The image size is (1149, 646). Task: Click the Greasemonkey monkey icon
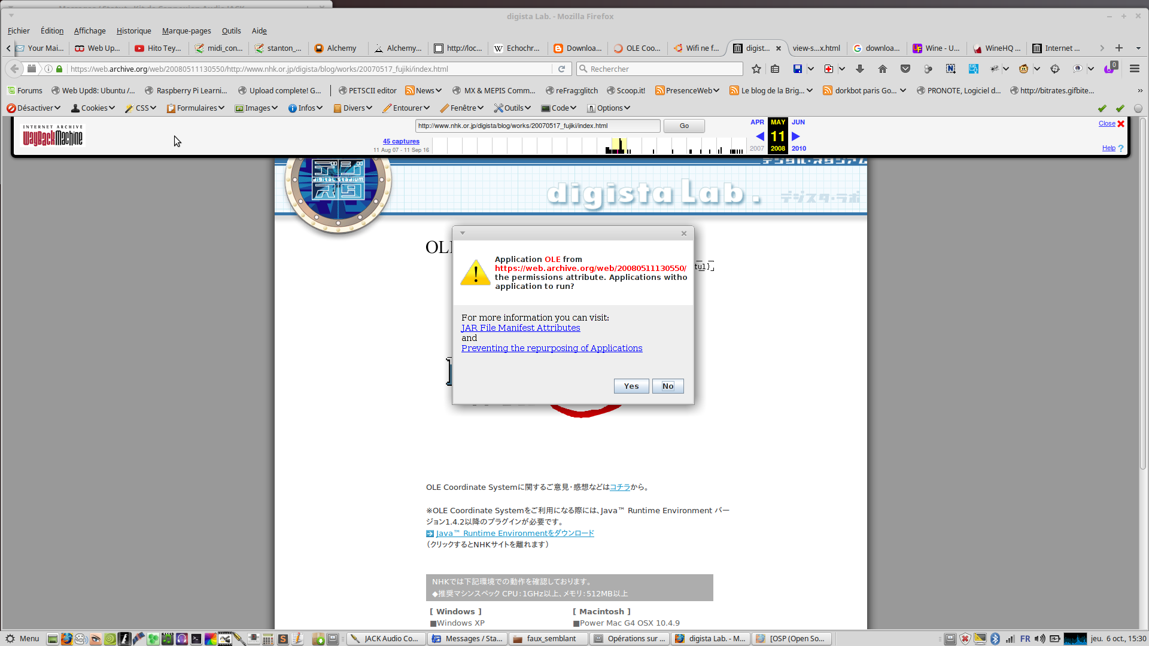(x=1024, y=69)
